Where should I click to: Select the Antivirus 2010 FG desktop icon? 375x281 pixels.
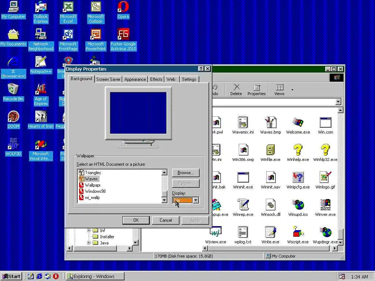(123, 40)
